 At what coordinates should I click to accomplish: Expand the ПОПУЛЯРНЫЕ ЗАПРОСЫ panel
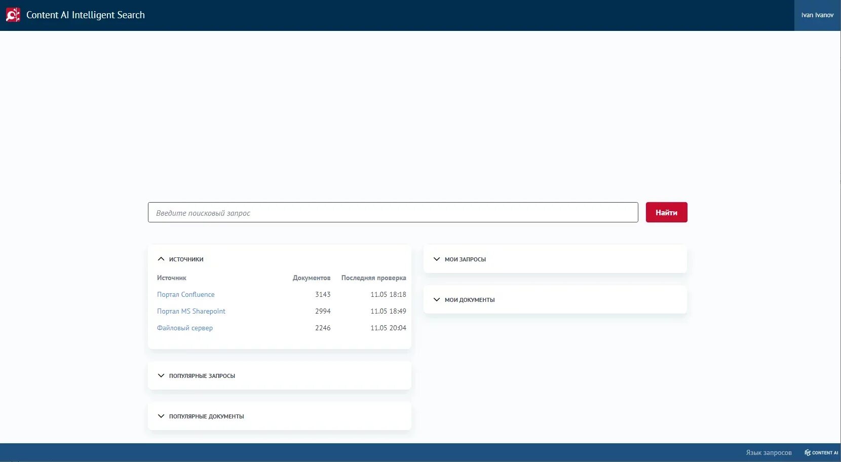tap(279, 375)
